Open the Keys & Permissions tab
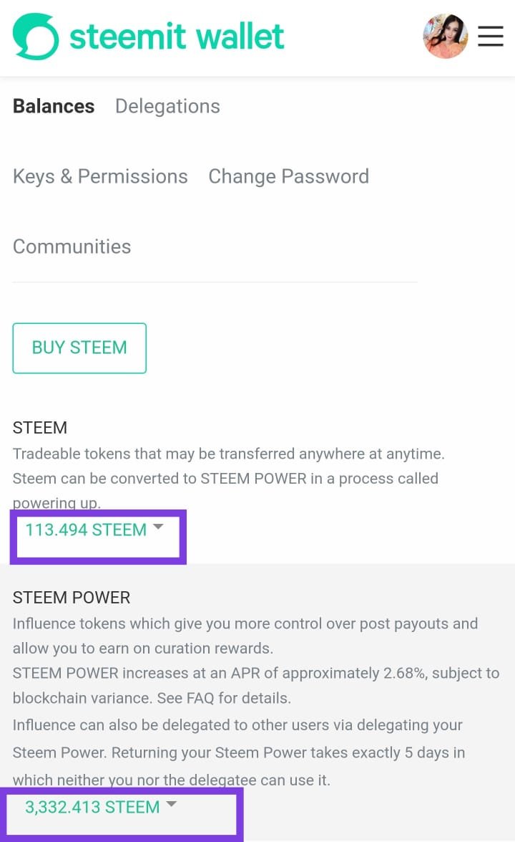Image resolution: width=515 pixels, height=842 pixels. coord(100,176)
